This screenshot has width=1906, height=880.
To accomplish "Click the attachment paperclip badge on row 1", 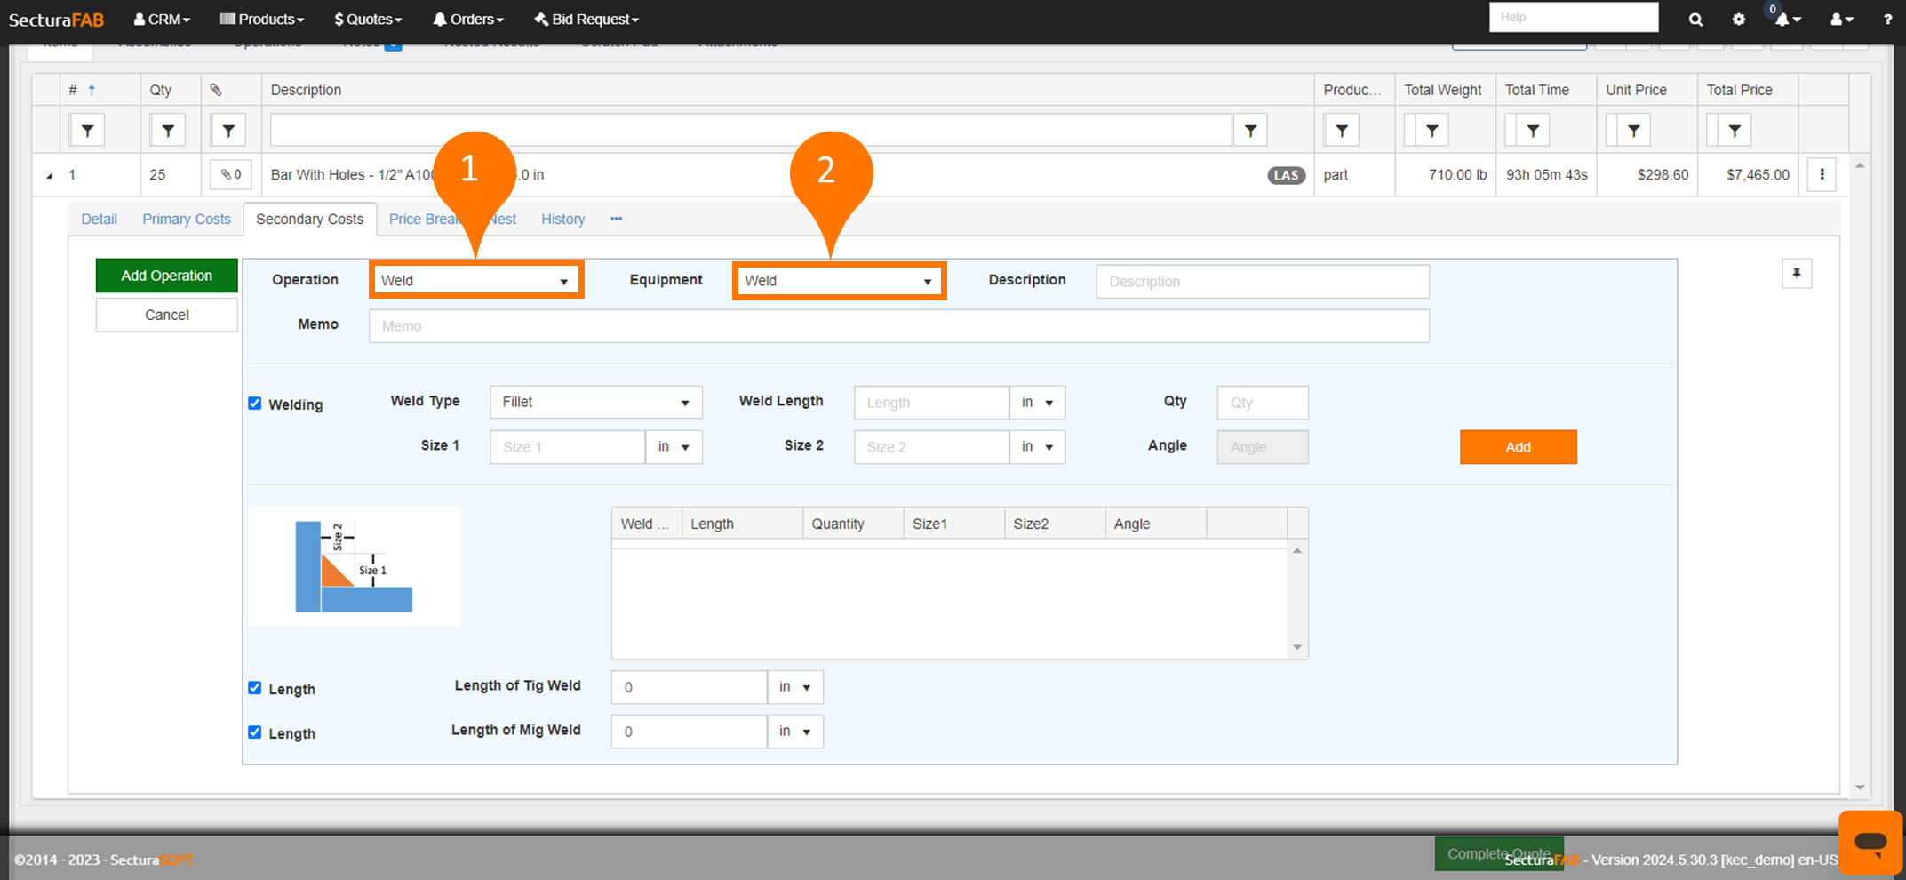I will click(231, 174).
